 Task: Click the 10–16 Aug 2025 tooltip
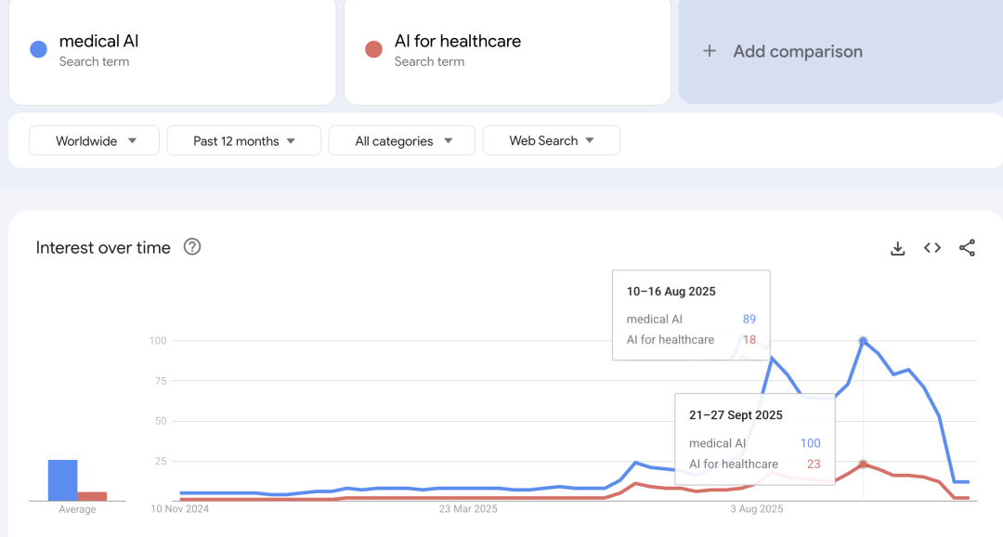coord(691,315)
